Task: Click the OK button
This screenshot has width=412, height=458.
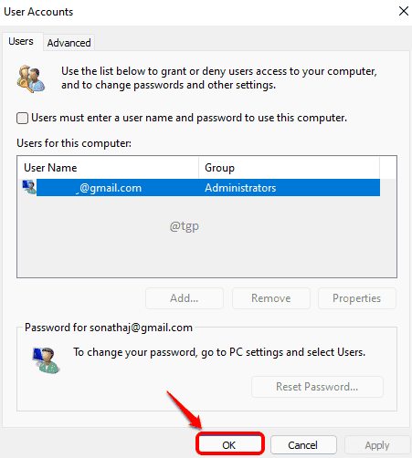Action: [x=229, y=445]
